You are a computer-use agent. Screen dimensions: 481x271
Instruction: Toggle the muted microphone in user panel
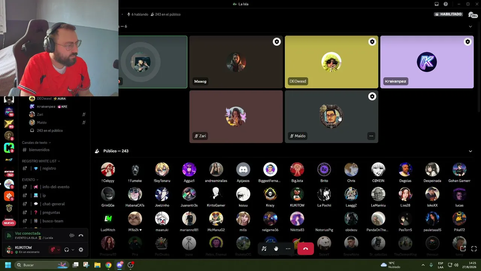[53, 250]
